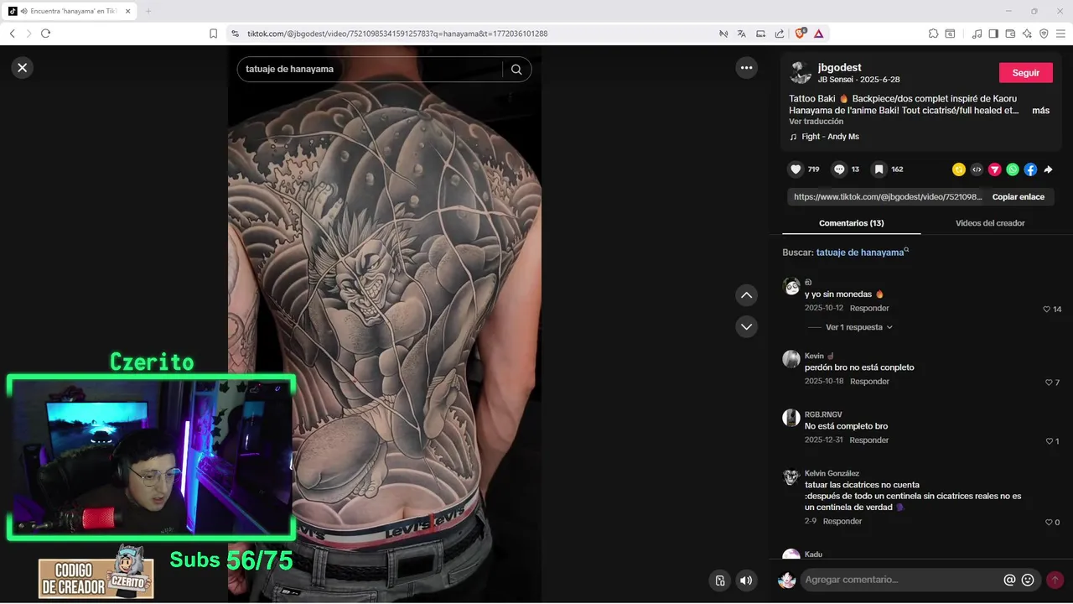Click Copiar enlace button

pos(1019,197)
